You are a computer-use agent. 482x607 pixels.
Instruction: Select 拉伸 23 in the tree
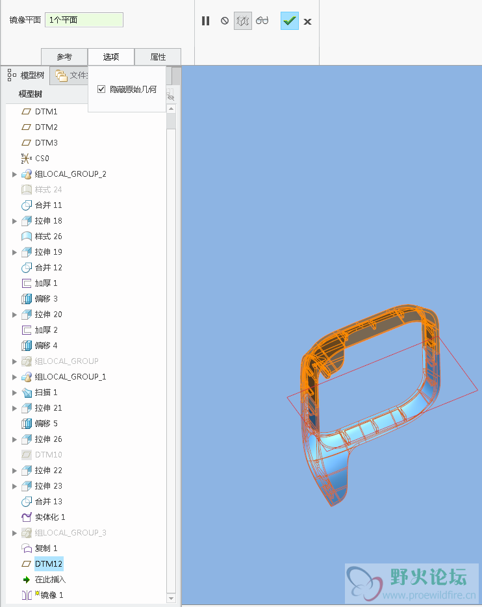pos(48,486)
